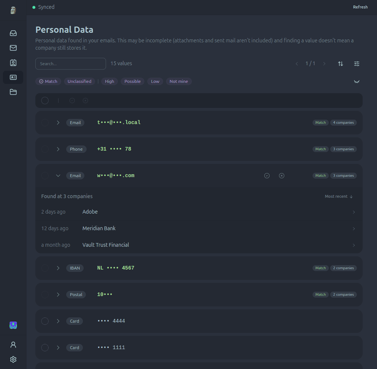377x369 pixels.
Task: Expand the Card 4444 row
Action: (58, 321)
